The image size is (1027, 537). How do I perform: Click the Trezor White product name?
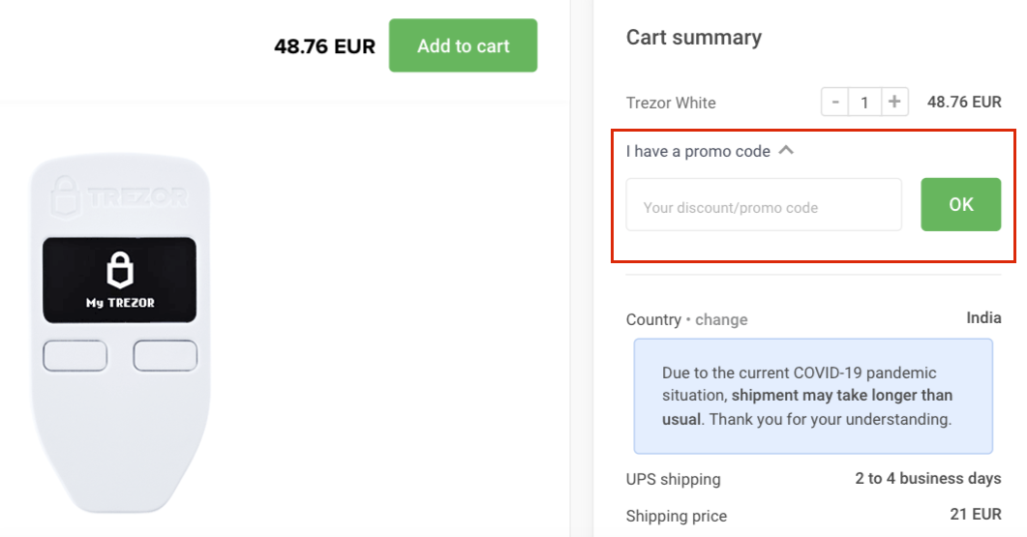671,103
